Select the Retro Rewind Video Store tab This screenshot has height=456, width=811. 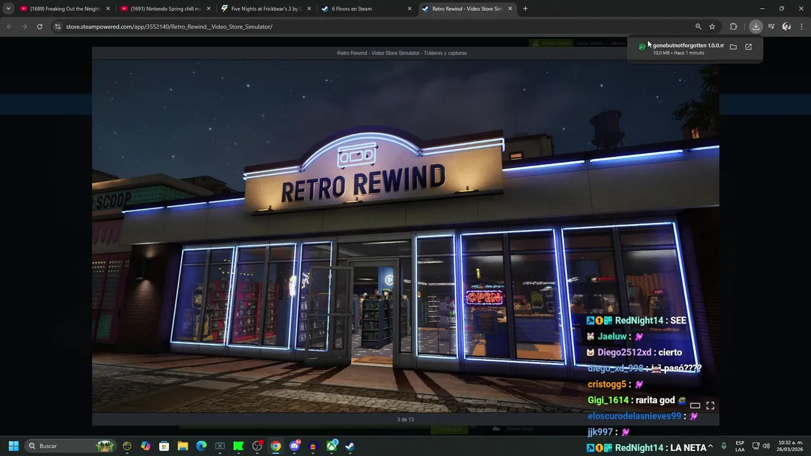point(468,9)
